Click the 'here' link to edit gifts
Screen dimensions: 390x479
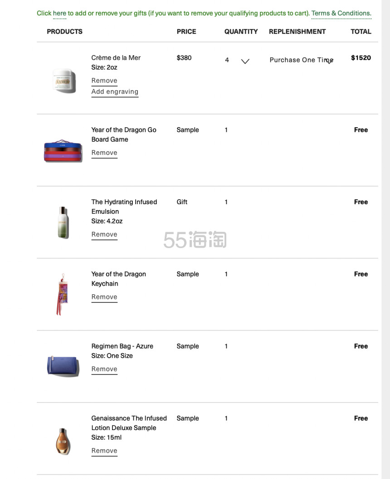pyautogui.click(x=59, y=14)
